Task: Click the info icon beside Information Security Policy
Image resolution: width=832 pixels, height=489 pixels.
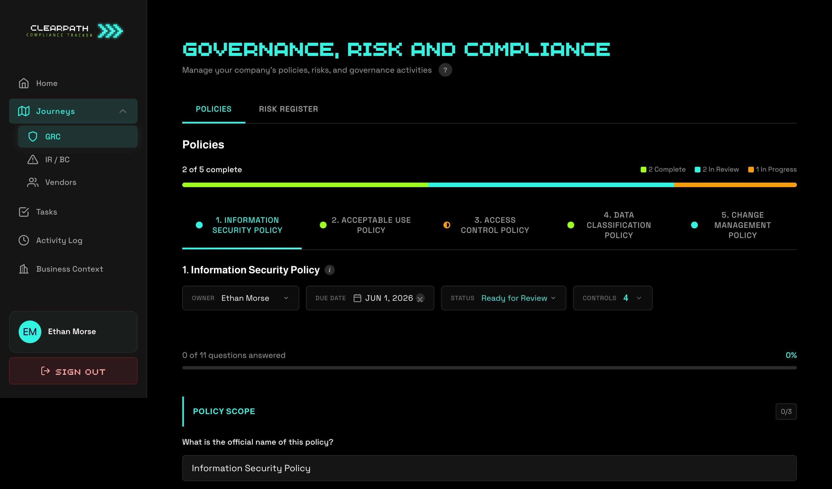Action: coord(329,270)
